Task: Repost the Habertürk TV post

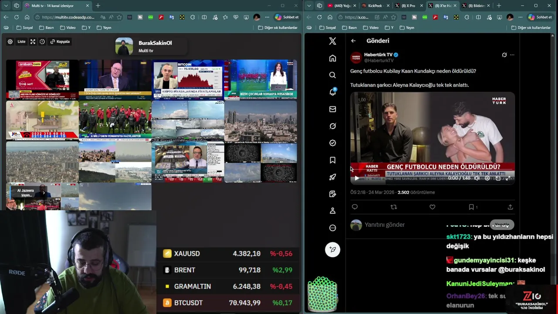Action: click(x=394, y=207)
